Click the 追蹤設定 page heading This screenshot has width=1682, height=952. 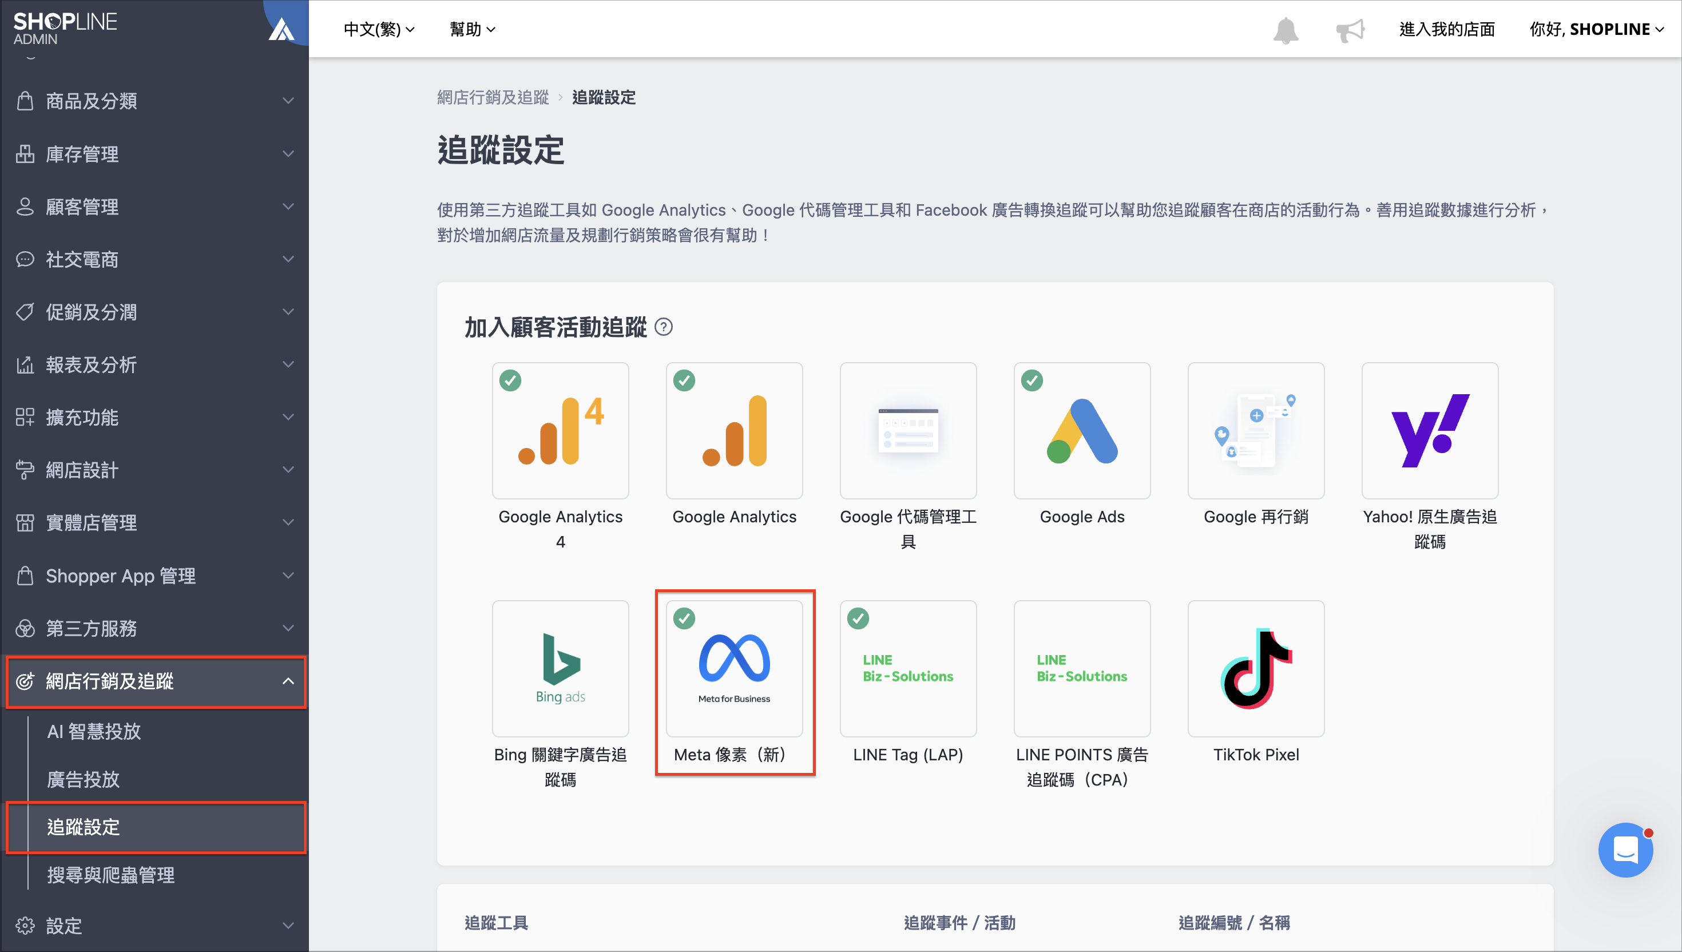click(500, 150)
